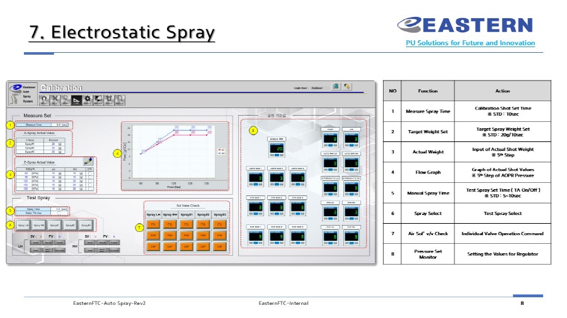This screenshot has width=567, height=318.
Task: Click the 'Target Weight Set' table cell
Action: [x=428, y=131]
